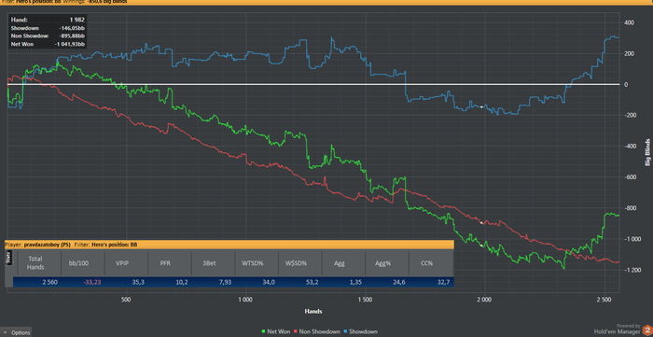
Task: Click the 3Bet column header
Action: (213, 263)
